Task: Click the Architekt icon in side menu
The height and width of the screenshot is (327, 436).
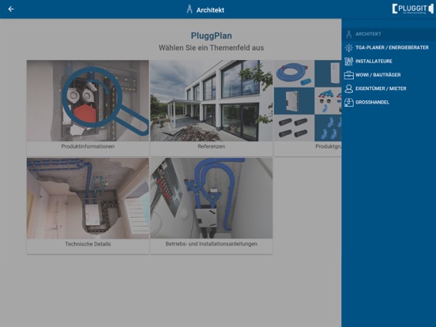Action: (348, 34)
